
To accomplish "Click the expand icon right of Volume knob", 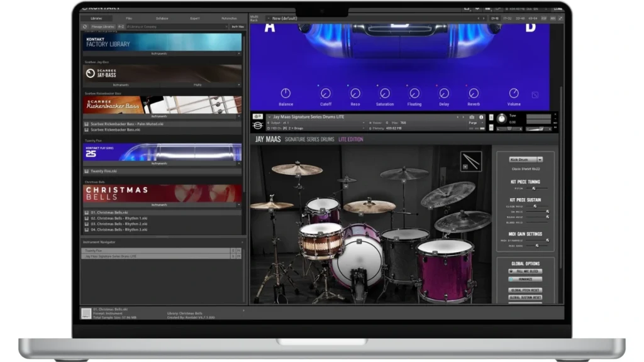I will (535, 96).
